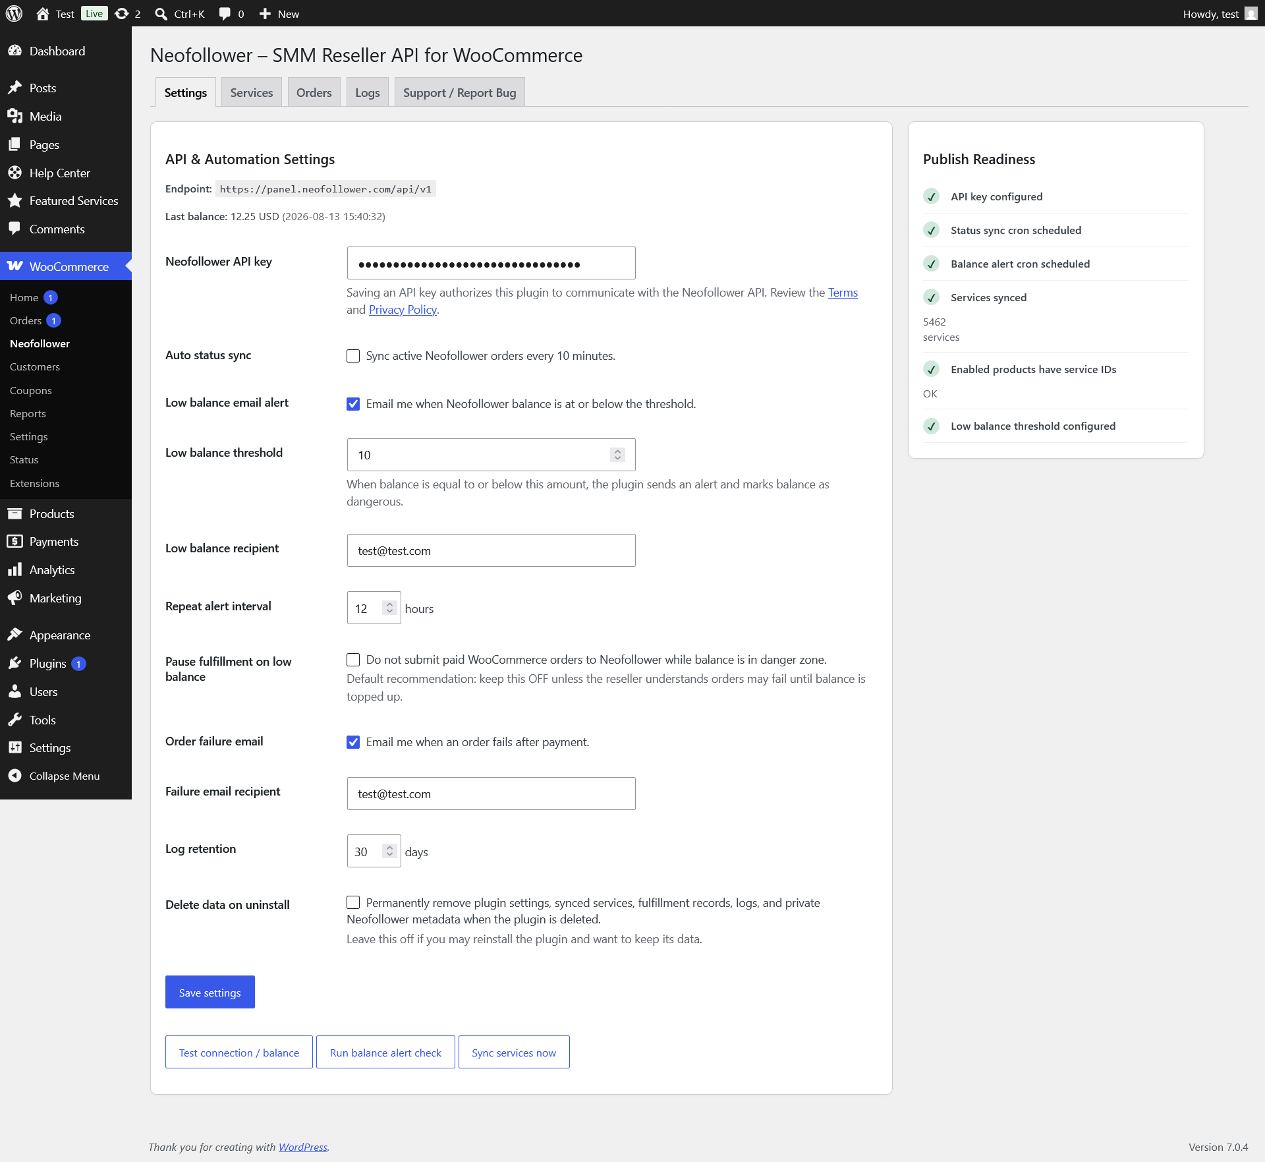1265x1162 pixels.
Task: Open WooCommerce Extensions submenu item
Action: [35, 483]
